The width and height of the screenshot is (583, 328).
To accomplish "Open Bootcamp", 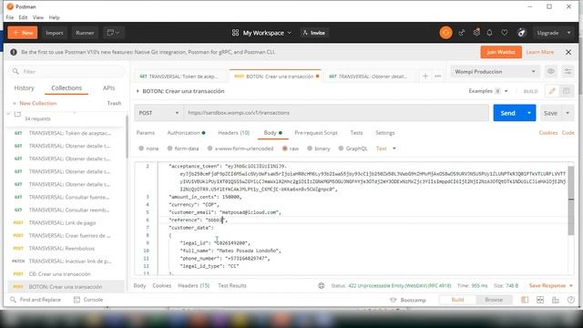I will 408,300.
